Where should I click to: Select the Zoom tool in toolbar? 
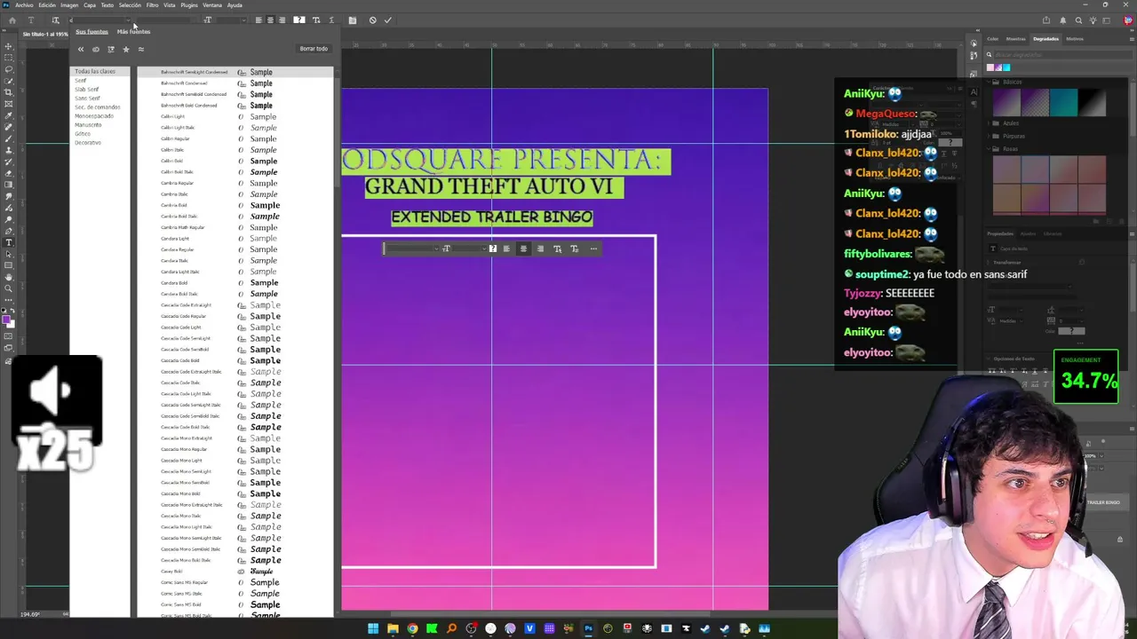tap(9, 288)
